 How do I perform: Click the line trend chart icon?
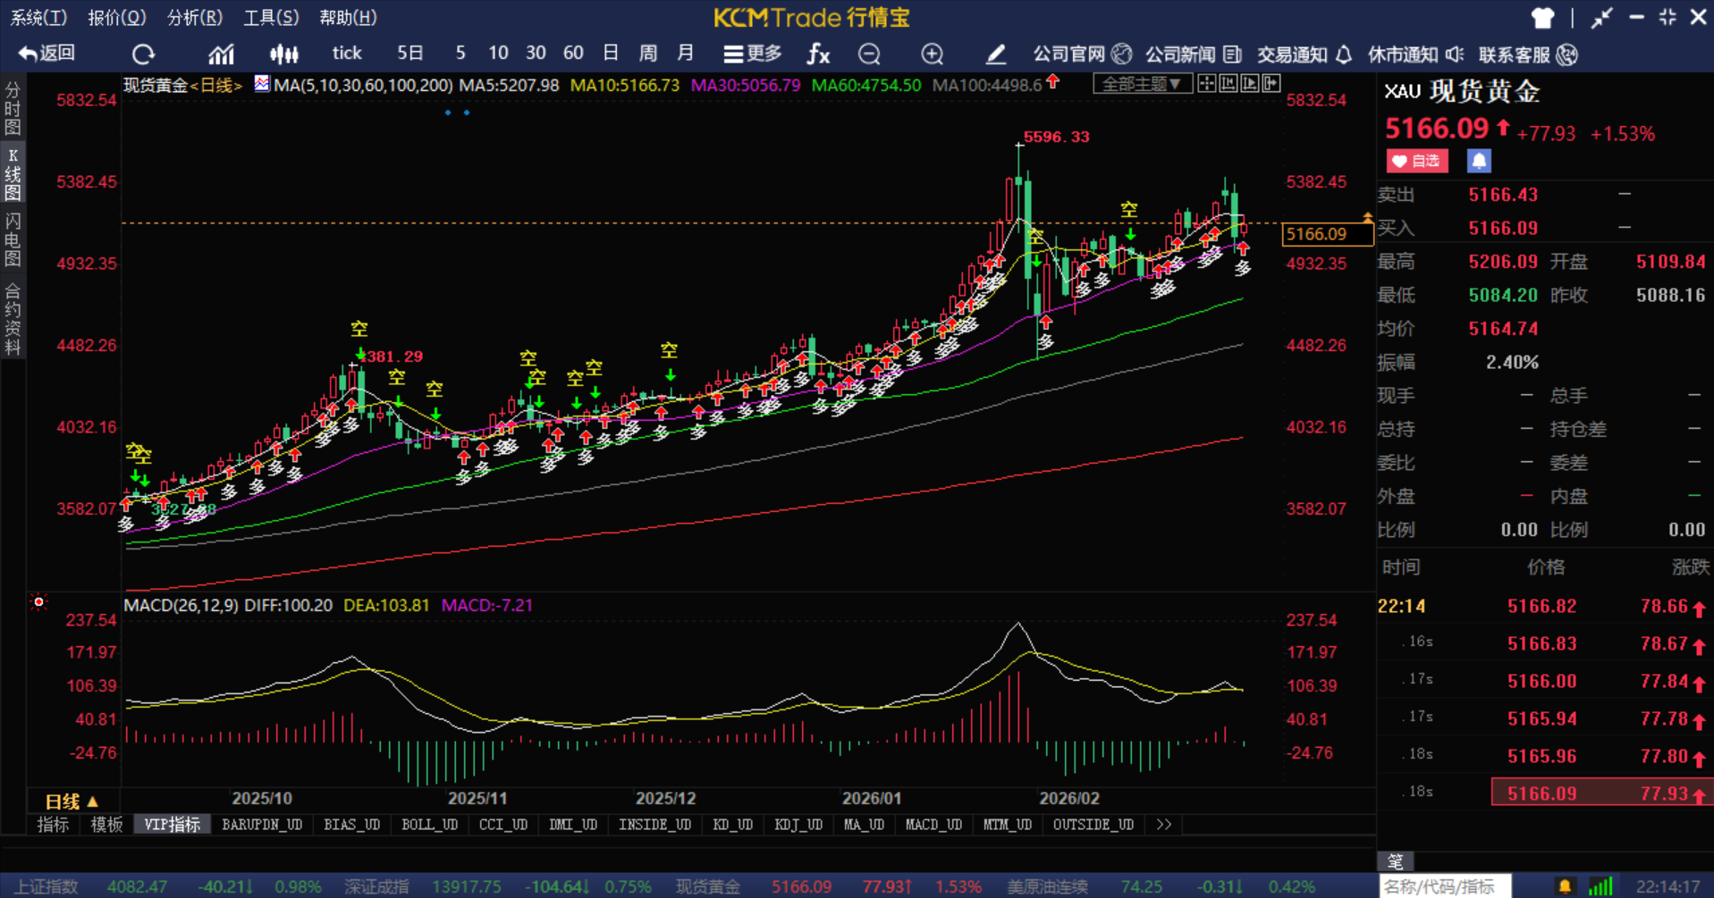click(221, 55)
